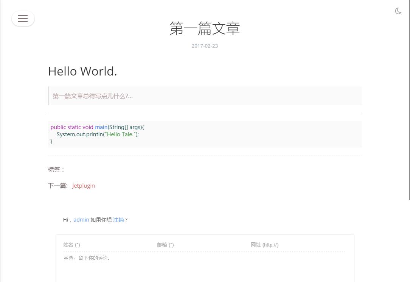Click the Hello World heading
410x282 pixels.
click(x=82, y=71)
